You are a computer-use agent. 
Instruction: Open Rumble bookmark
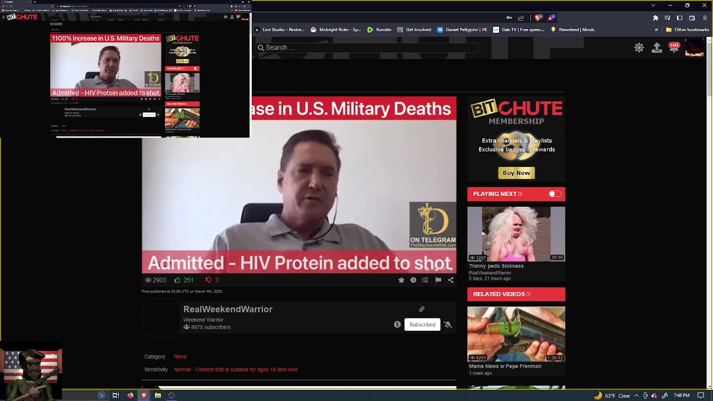tap(379, 30)
